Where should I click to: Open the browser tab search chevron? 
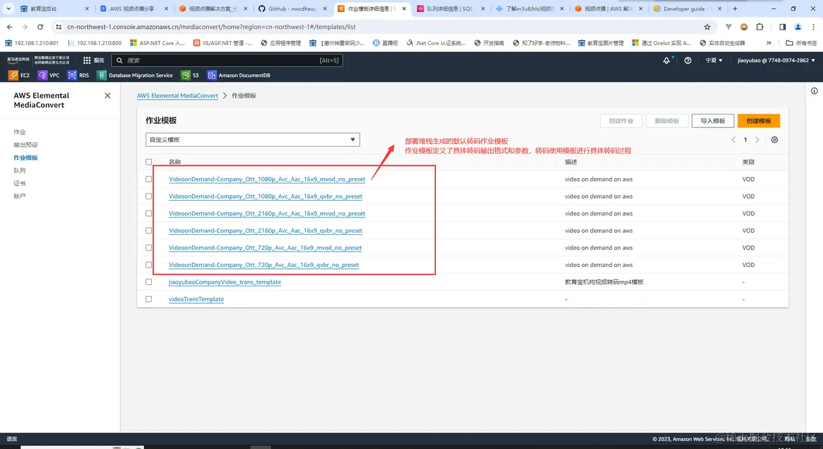point(7,9)
